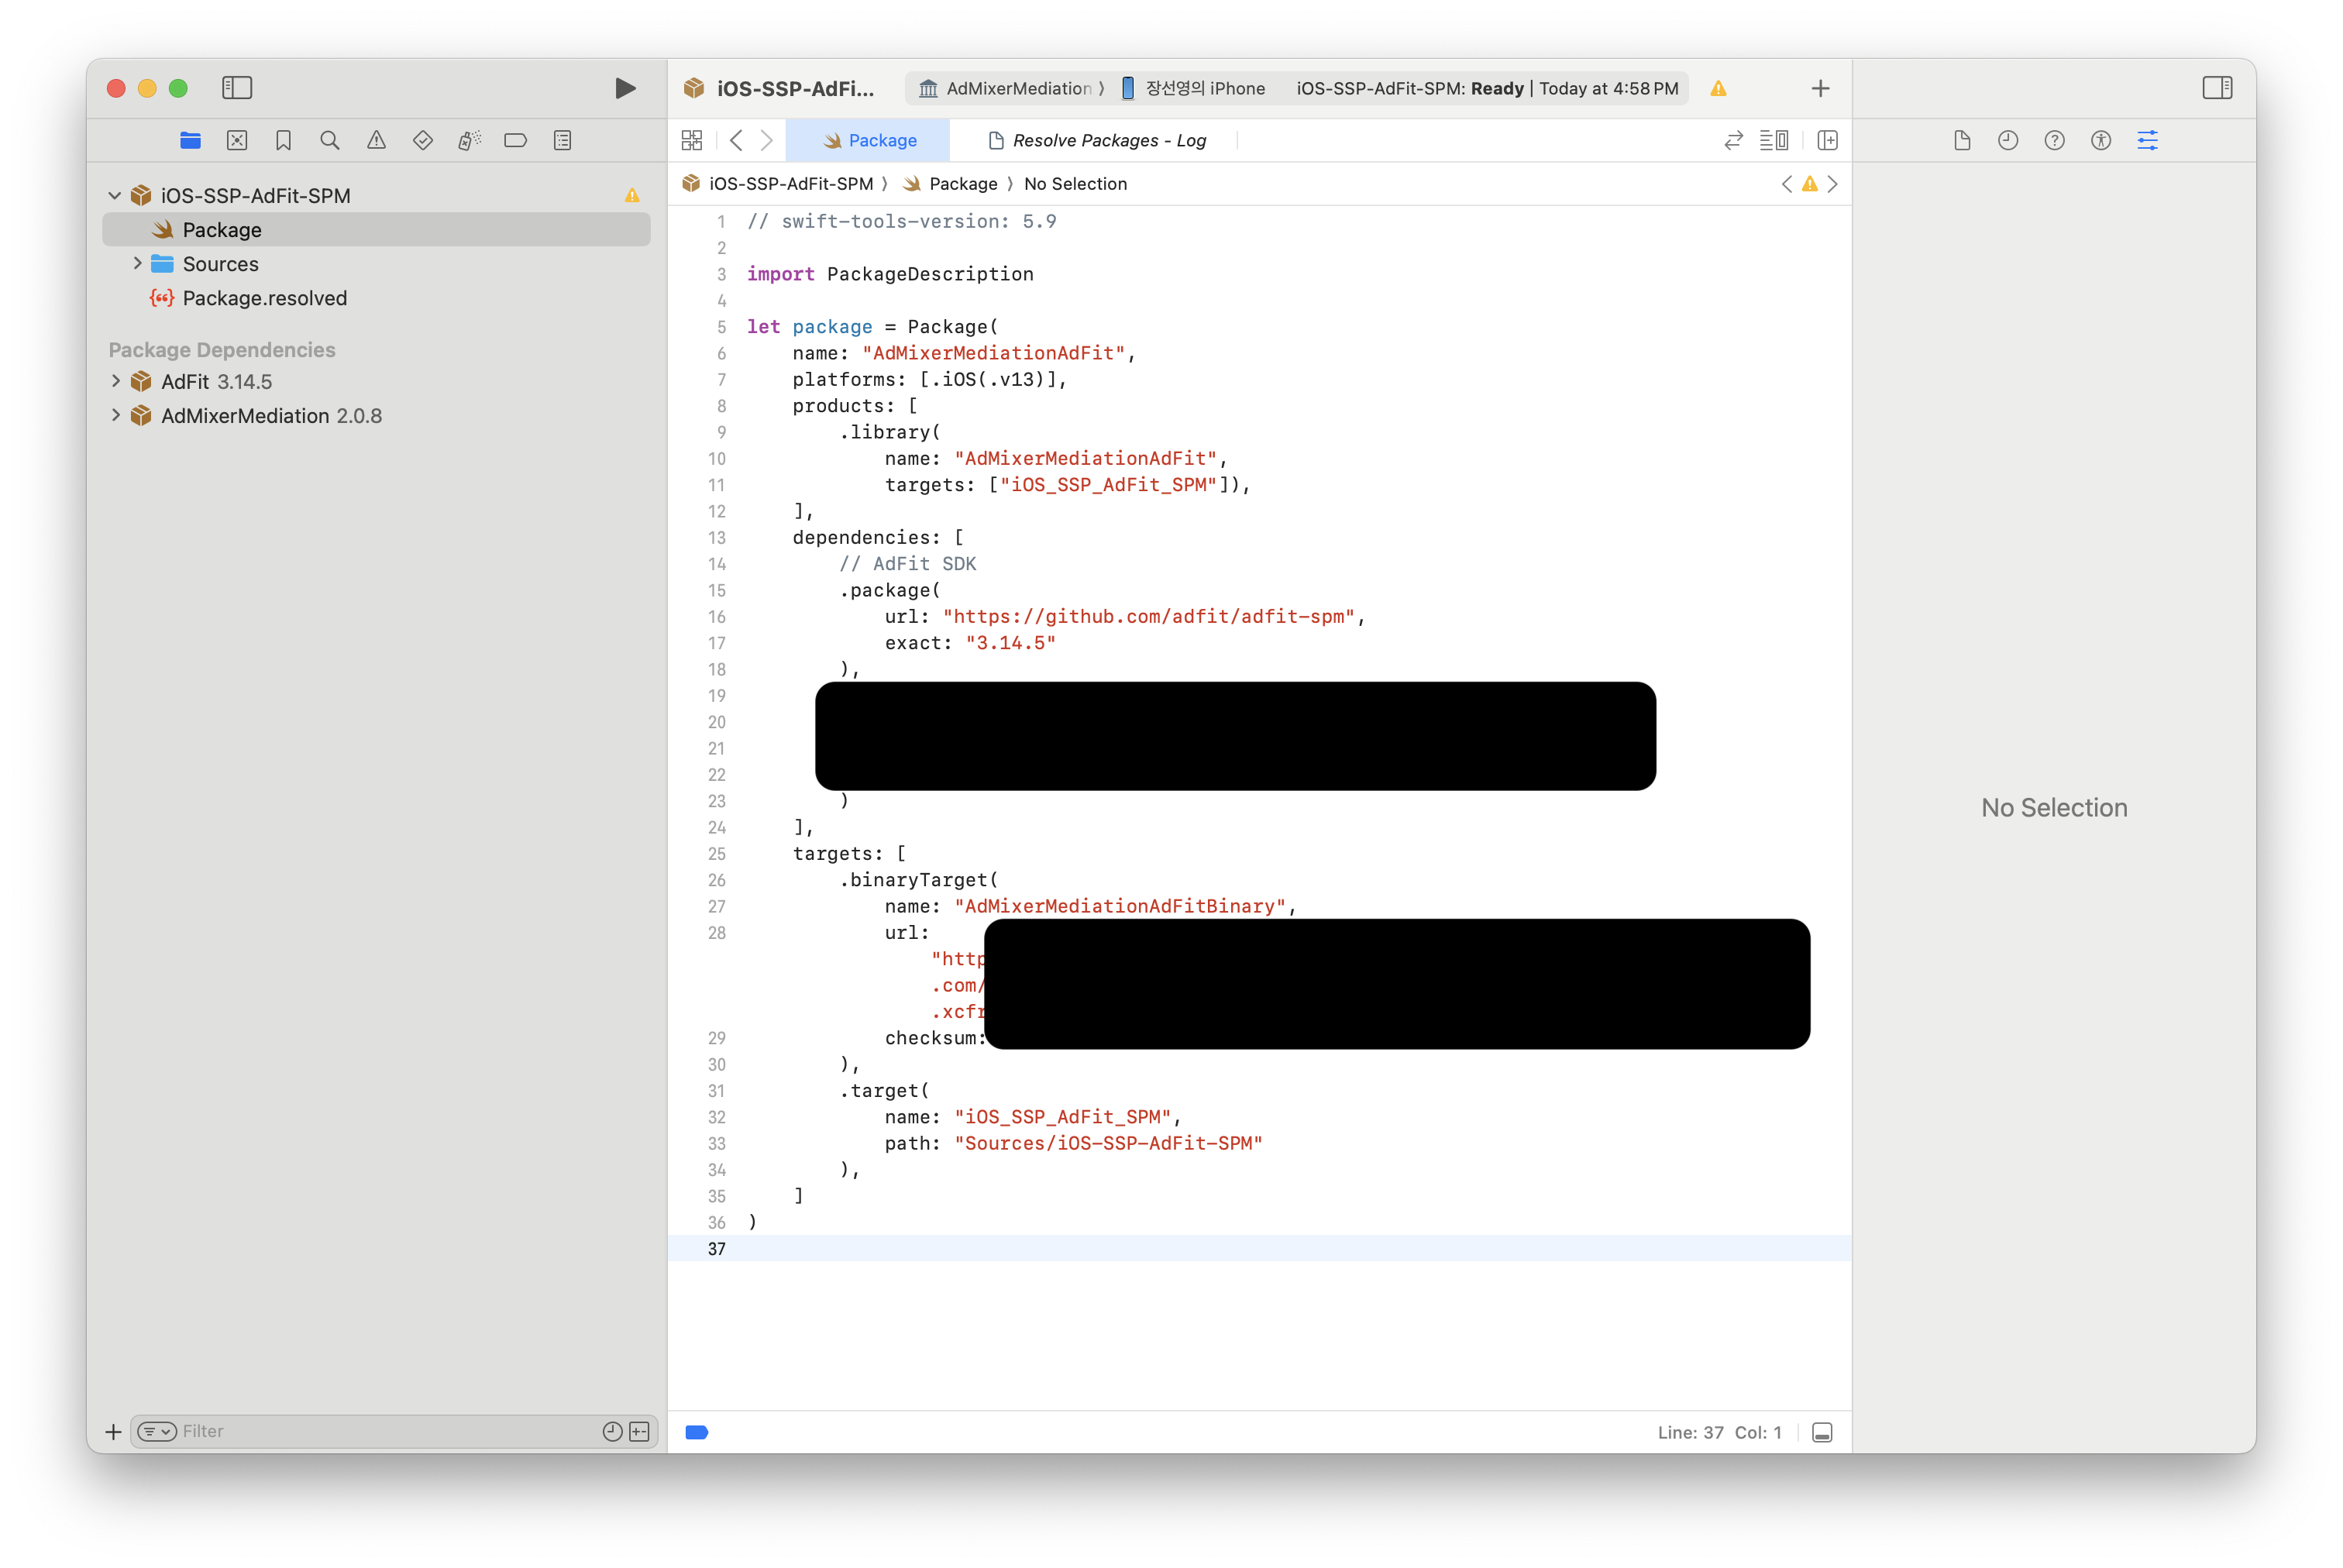The width and height of the screenshot is (2343, 1568).
Task: Show the Quick Help inspector
Action: (2054, 141)
